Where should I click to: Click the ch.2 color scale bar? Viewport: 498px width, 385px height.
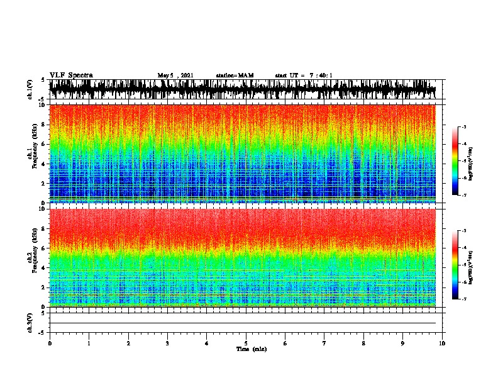tap(455, 265)
